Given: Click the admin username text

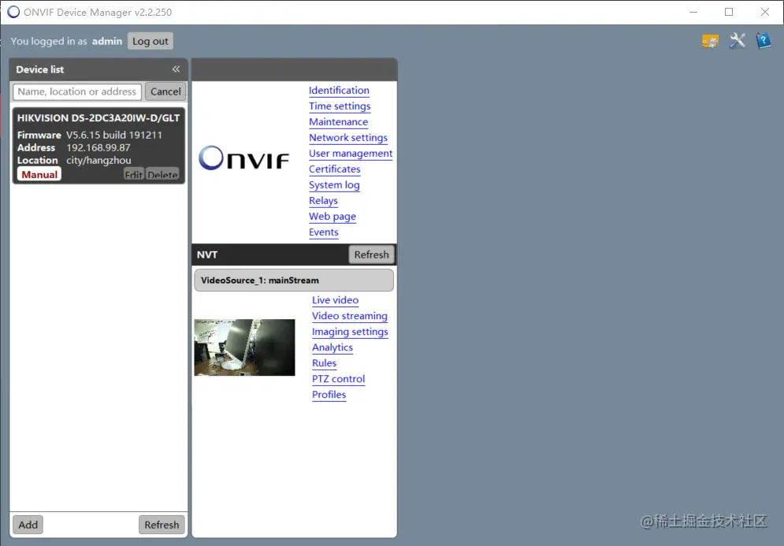Looking at the screenshot, I should tap(107, 41).
